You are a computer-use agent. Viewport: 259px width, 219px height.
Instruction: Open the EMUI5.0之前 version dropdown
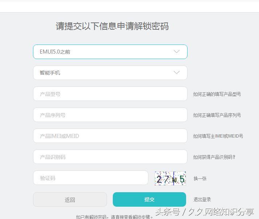pyautogui.click(x=110, y=52)
